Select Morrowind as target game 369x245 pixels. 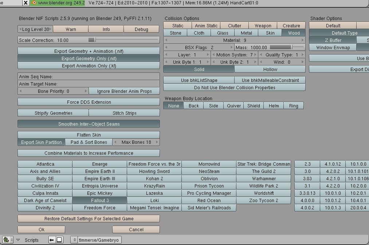[x=209, y=164]
